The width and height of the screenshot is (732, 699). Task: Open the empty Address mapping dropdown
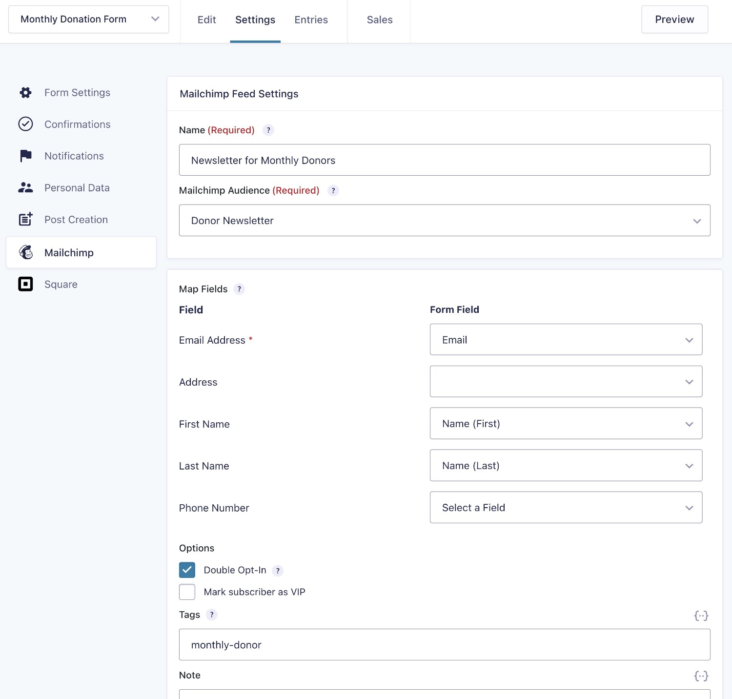tap(566, 382)
